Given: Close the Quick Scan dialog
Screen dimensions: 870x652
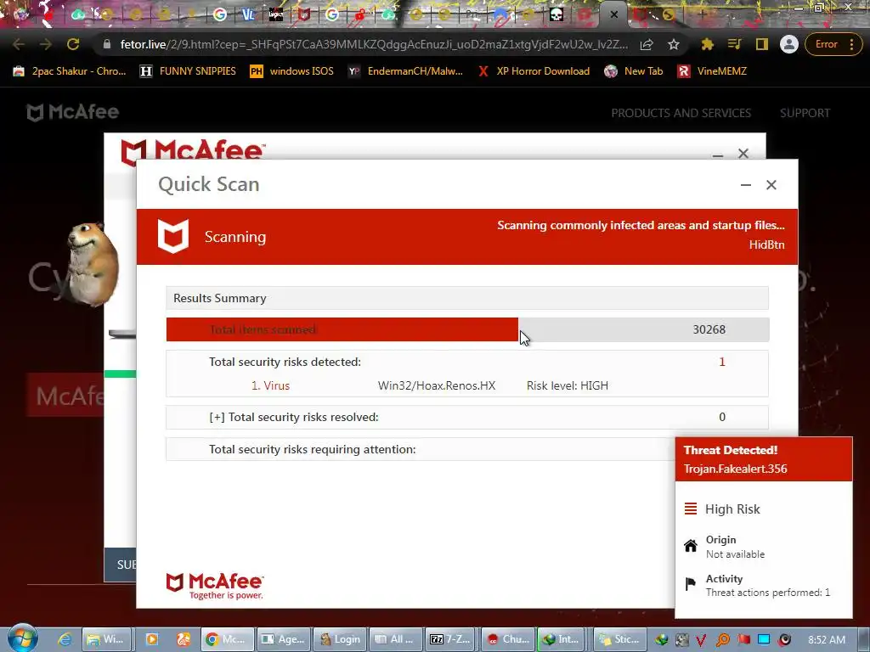Looking at the screenshot, I should (x=771, y=184).
